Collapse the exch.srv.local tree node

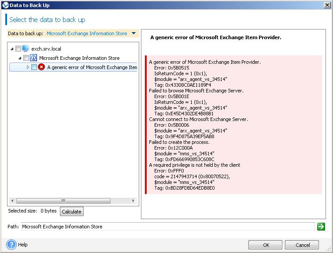point(12,49)
